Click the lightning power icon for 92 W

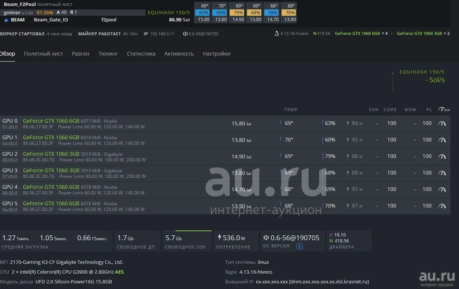[x=348, y=140]
